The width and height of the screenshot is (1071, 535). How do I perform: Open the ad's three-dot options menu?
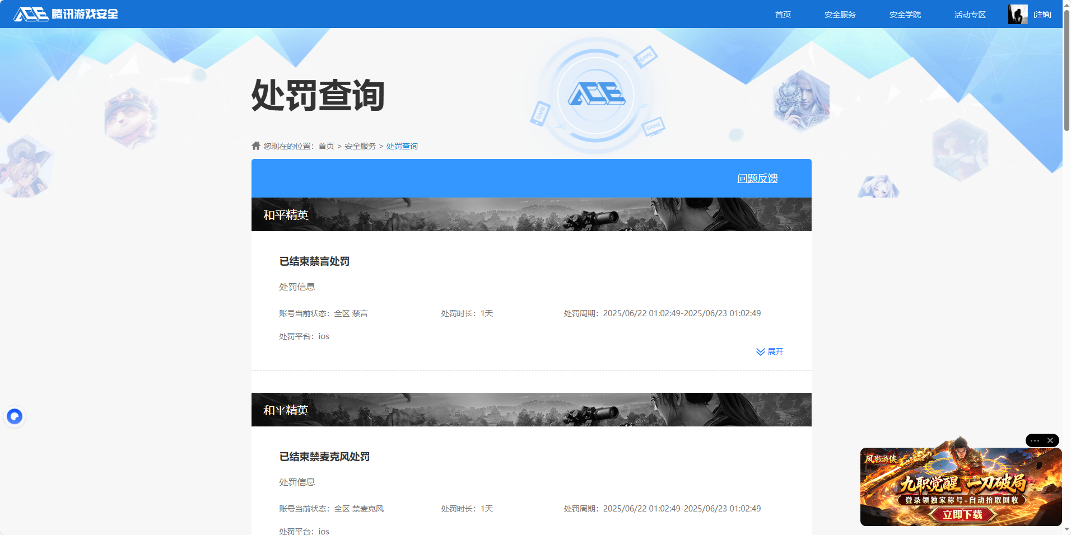(x=1035, y=440)
